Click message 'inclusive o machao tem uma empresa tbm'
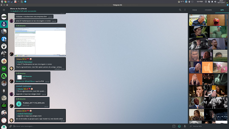 click(34, 16)
